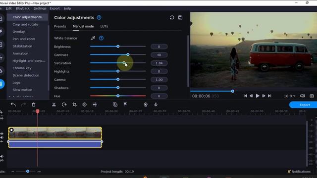The height and width of the screenshot is (178, 317).
Task: Click the Contrast value field 48
Action: pos(159,55)
